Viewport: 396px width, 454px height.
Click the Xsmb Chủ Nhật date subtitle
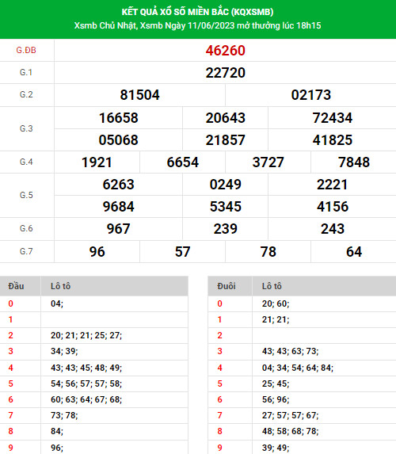pos(197,26)
